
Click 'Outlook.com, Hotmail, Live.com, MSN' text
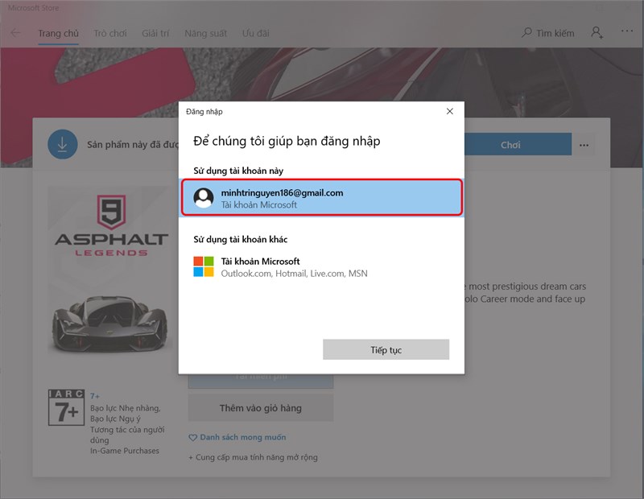point(294,274)
